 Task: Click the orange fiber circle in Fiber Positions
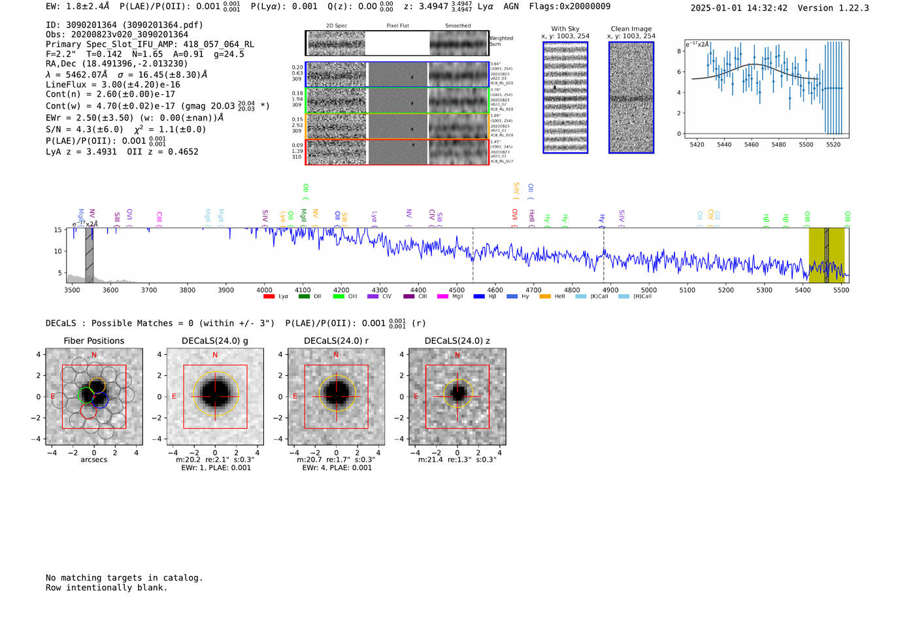point(97,385)
